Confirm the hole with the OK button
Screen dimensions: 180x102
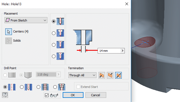tap(73, 95)
